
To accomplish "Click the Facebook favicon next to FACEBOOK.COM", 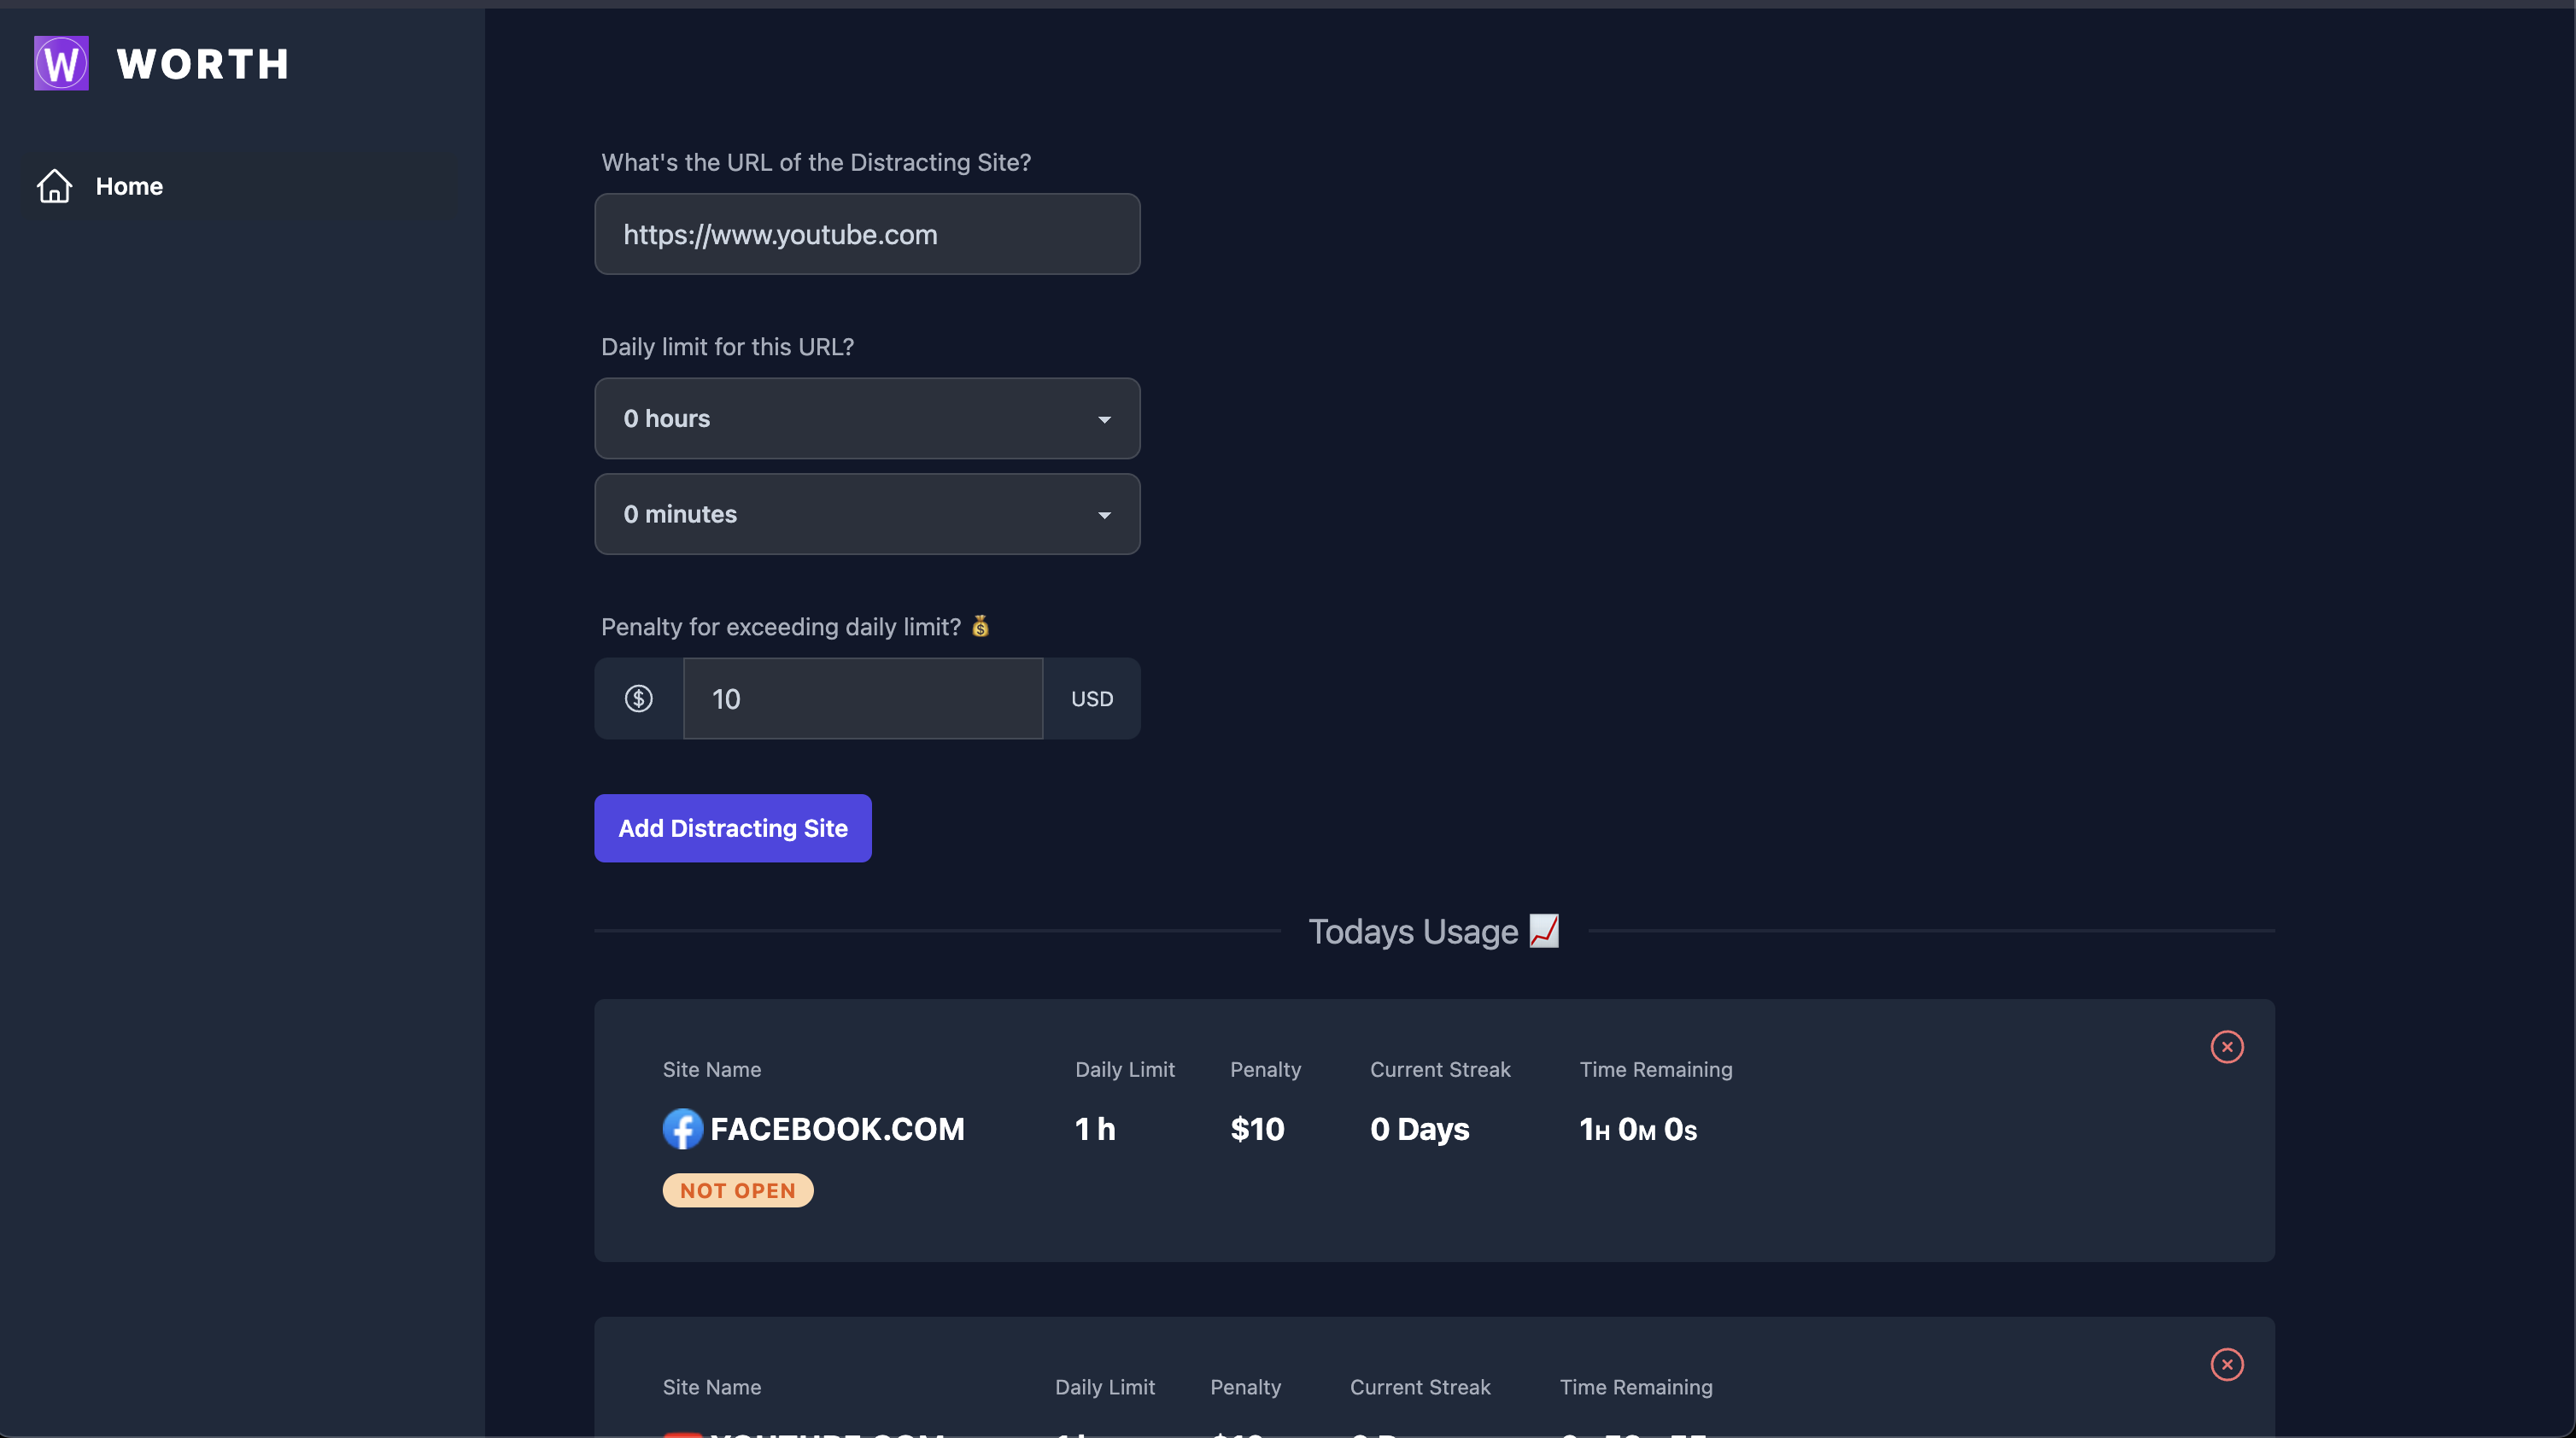I will pos(683,1129).
